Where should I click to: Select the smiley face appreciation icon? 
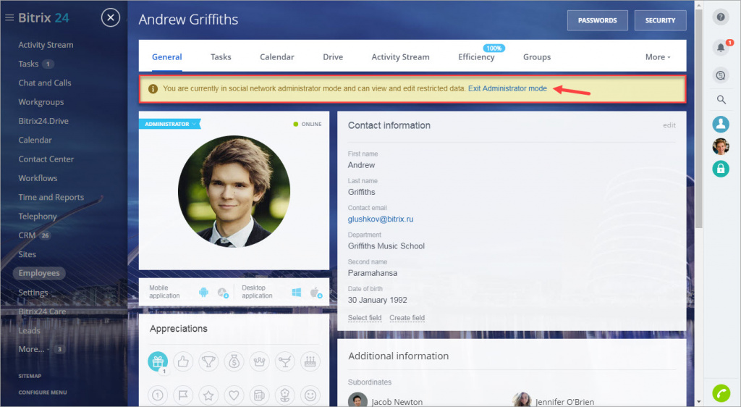tap(310, 395)
